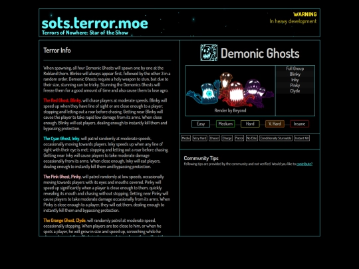Click the 'Demonic Ghosts' title text
359x269 pixels.
260,53
